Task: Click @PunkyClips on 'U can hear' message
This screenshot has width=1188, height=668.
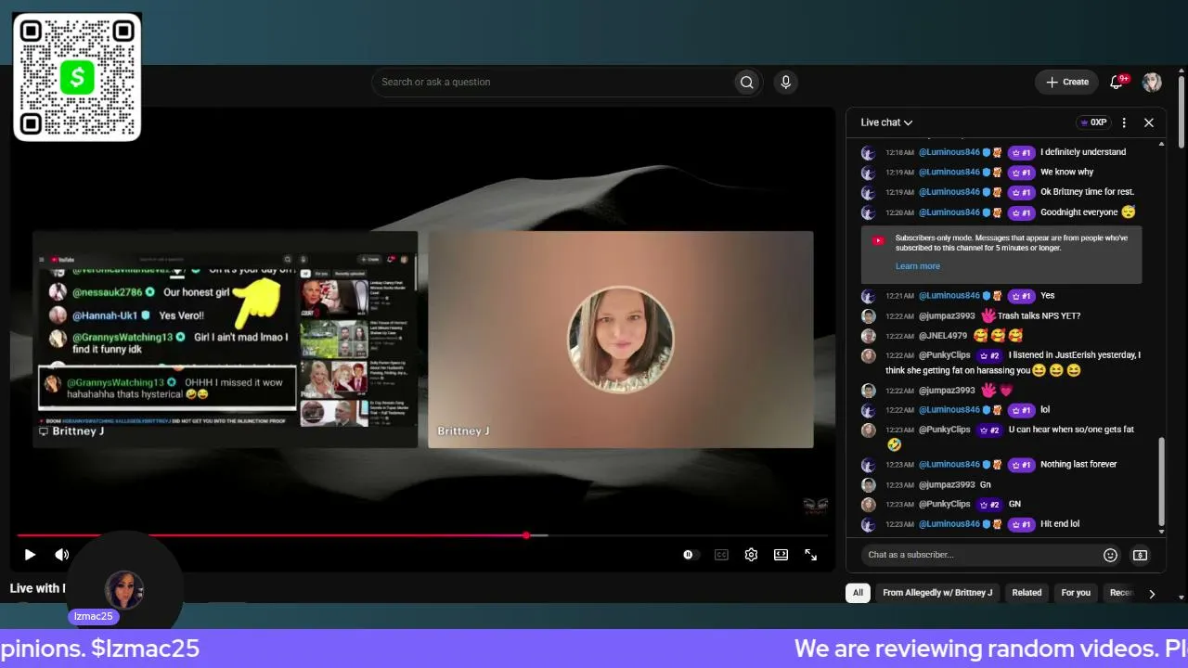Action: click(944, 430)
